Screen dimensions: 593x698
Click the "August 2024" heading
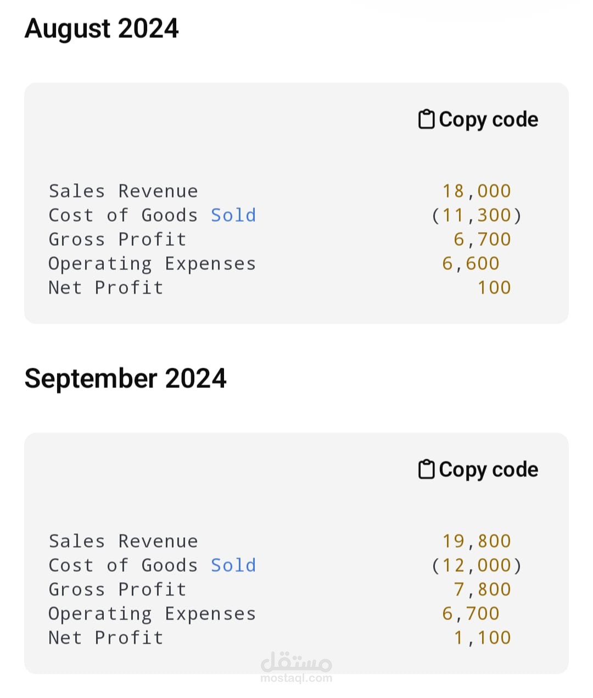pos(102,29)
